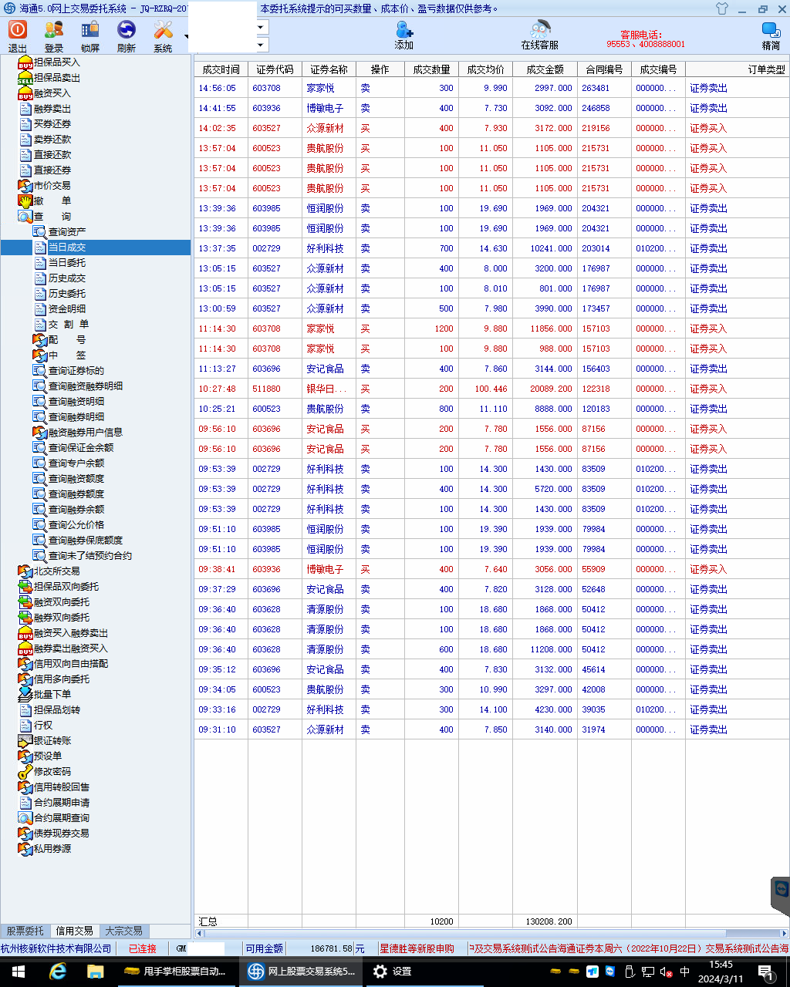The image size is (790, 987).
Task: Open 交割单 settlement statement
Action: pos(69,324)
